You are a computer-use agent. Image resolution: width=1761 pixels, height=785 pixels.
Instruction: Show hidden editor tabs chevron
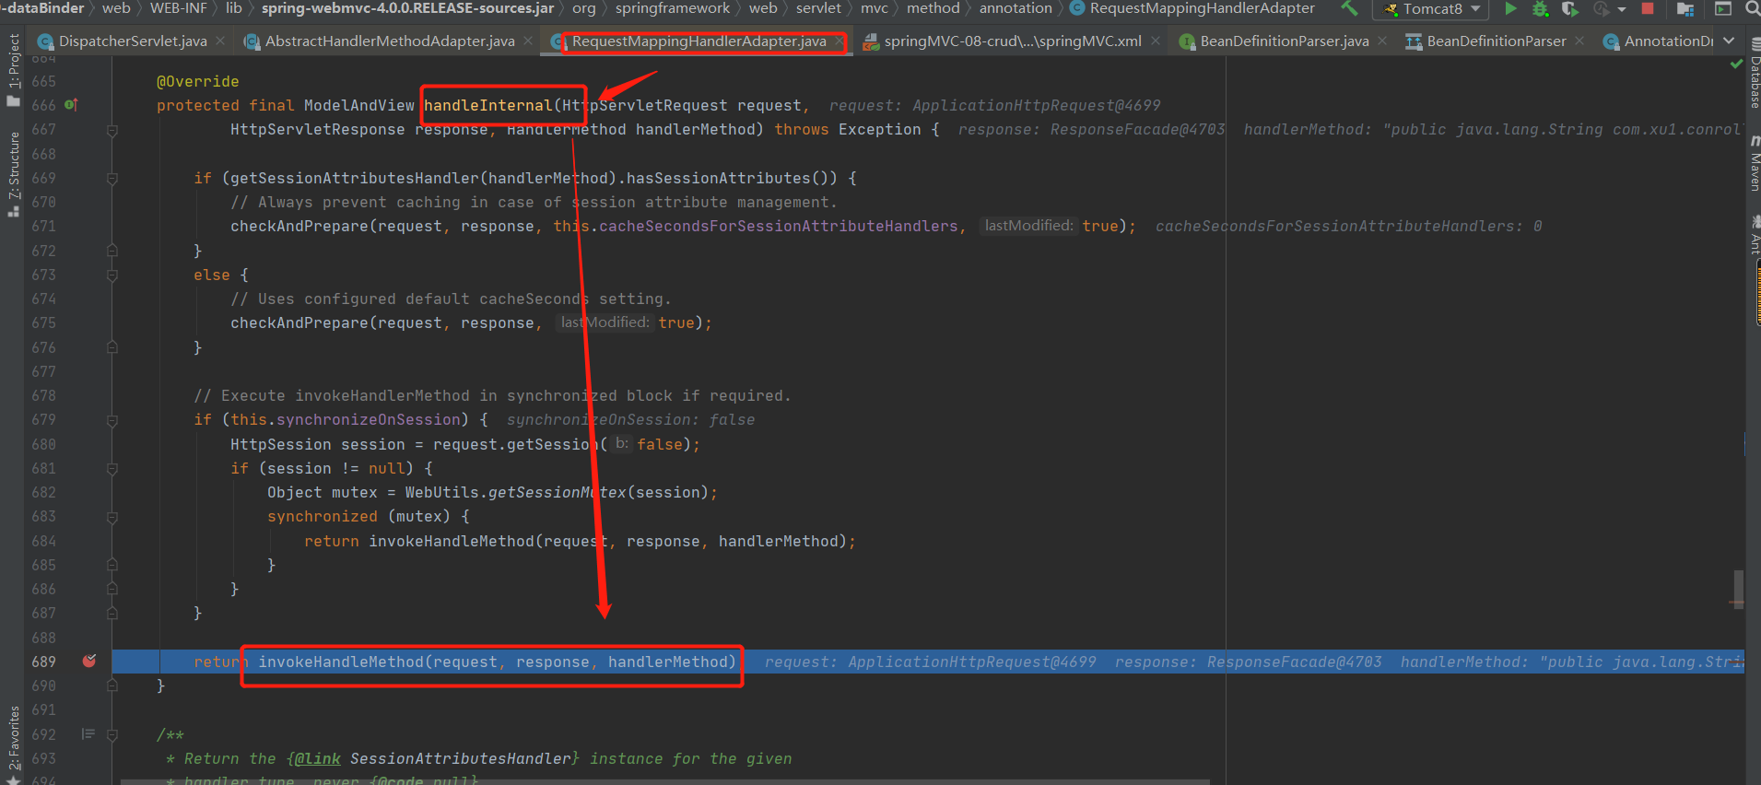[x=1729, y=41]
